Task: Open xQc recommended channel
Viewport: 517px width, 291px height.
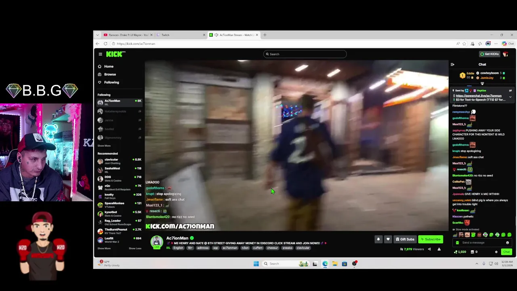Action: (x=120, y=187)
